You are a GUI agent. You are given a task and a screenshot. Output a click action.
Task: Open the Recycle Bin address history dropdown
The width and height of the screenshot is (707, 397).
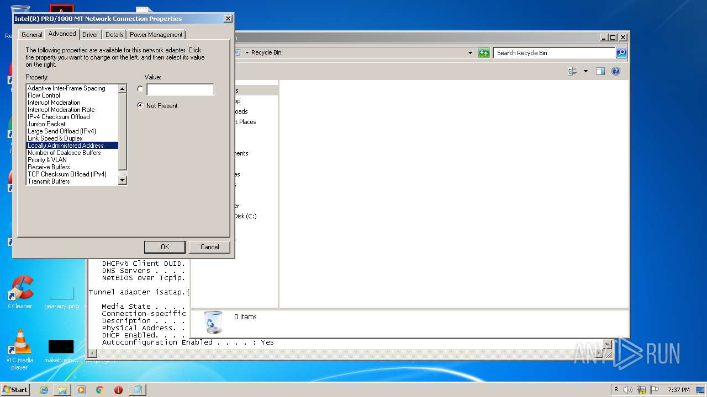(470, 53)
